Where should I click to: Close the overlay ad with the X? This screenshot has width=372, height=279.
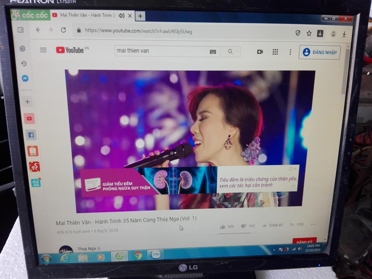295,169
